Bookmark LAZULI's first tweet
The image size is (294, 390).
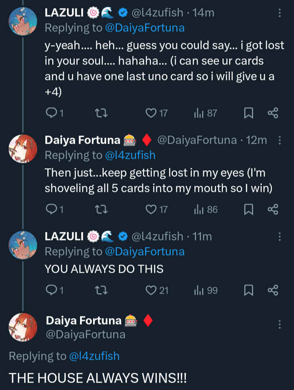tap(248, 113)
